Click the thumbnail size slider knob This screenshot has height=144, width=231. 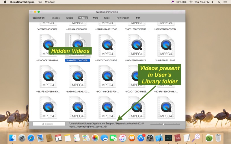163,124
